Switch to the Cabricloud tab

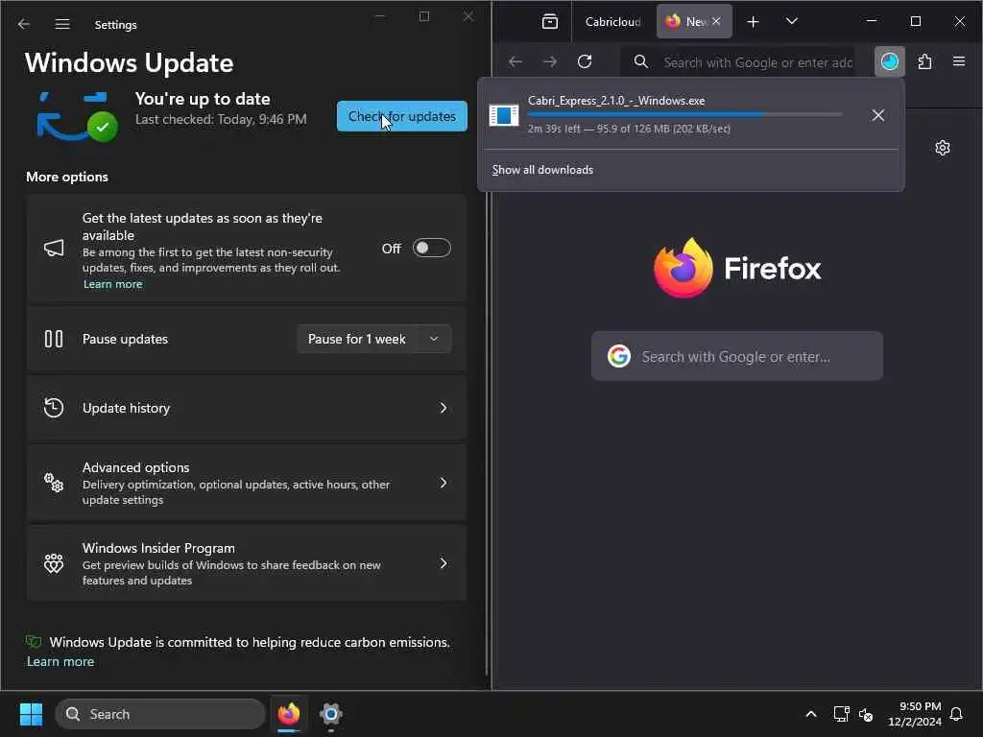pos(612,22)
